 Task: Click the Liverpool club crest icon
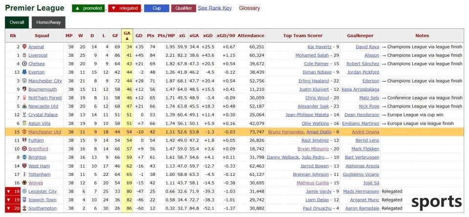pyautogui.click(x=24, y=55)
